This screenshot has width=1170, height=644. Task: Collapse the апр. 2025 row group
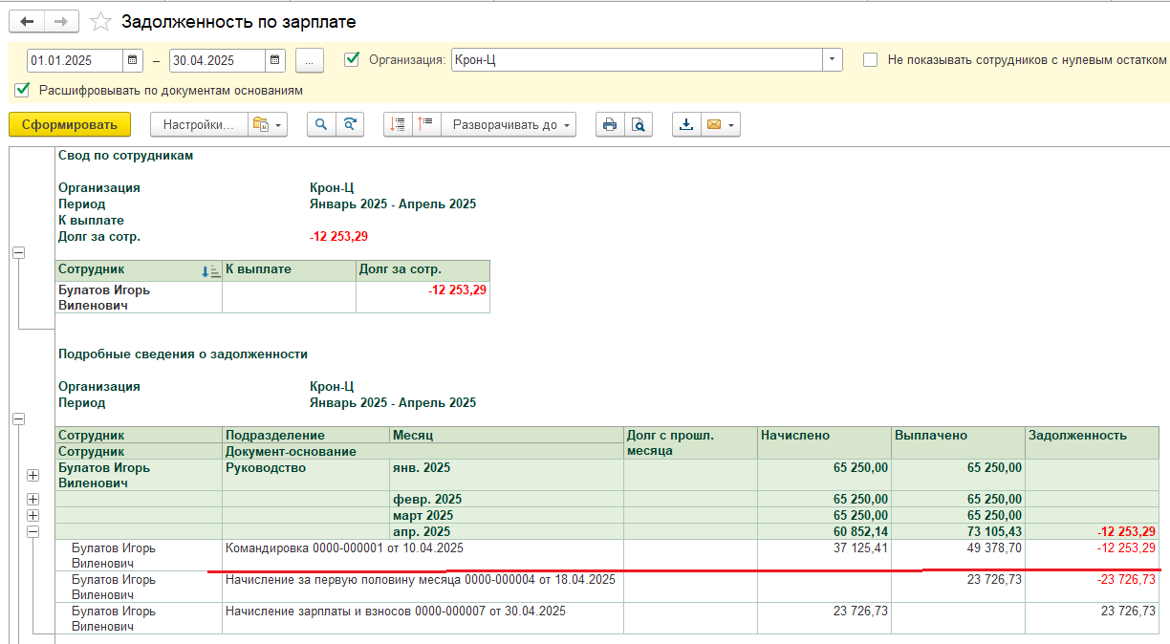coord(33,532)
